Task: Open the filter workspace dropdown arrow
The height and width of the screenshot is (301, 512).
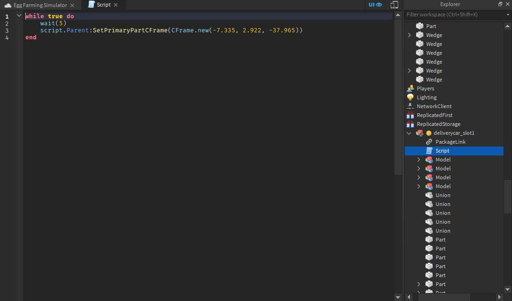Action: [507, 15]
